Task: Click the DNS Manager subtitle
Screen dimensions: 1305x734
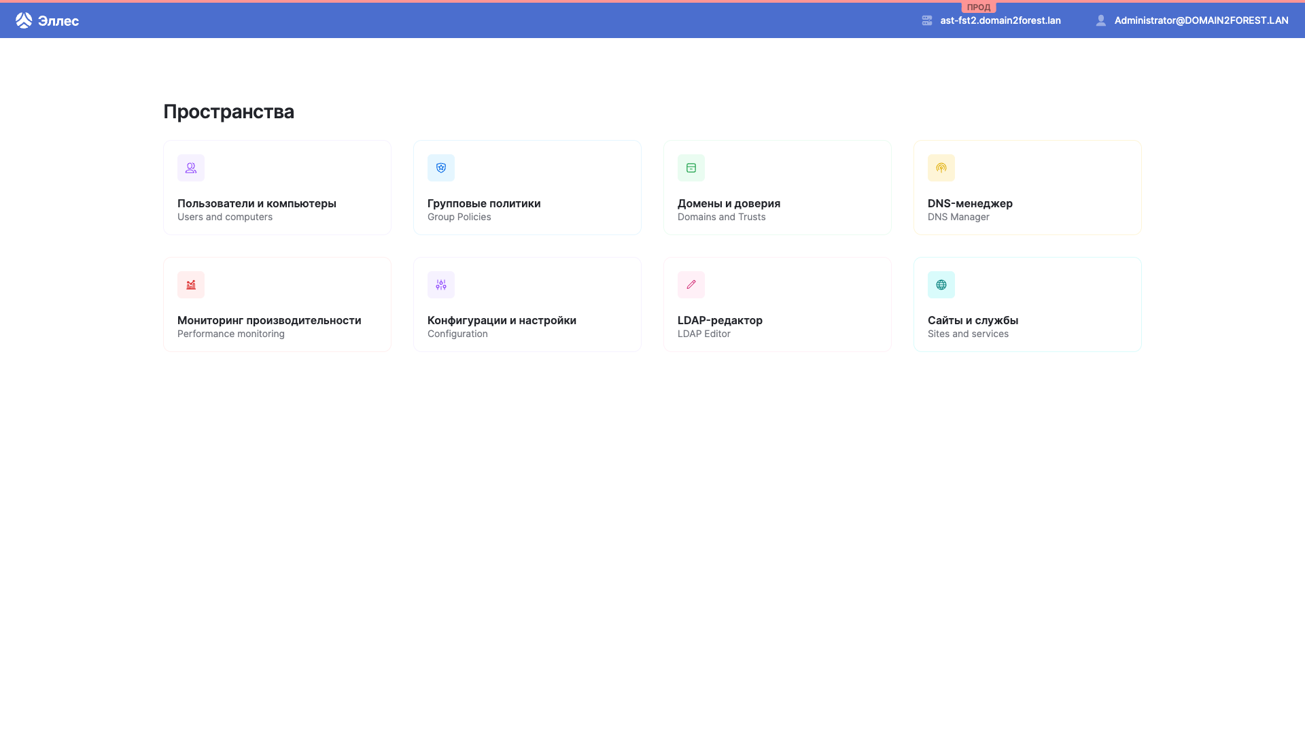Action: click(958, 217)
